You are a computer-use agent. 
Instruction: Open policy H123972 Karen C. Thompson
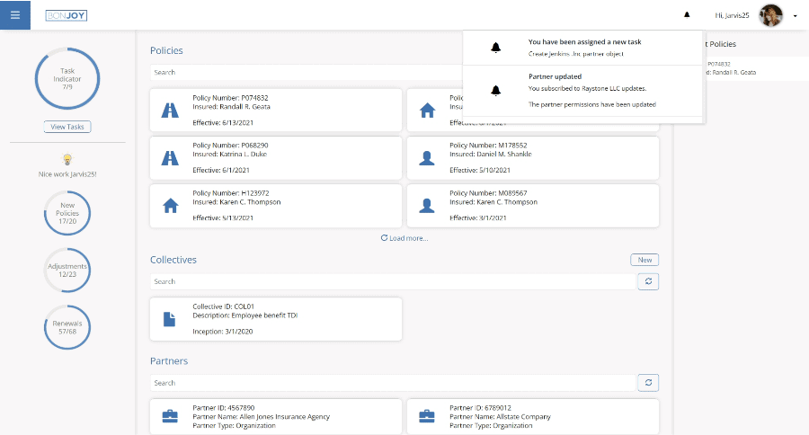276,206
